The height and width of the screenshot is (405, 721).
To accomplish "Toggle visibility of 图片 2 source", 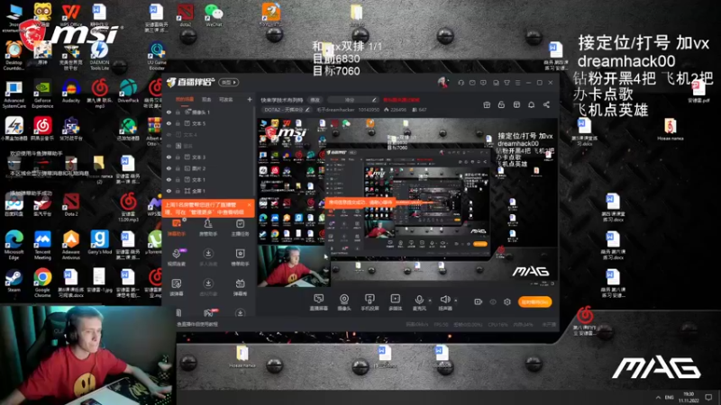I will tap(169, 168).
